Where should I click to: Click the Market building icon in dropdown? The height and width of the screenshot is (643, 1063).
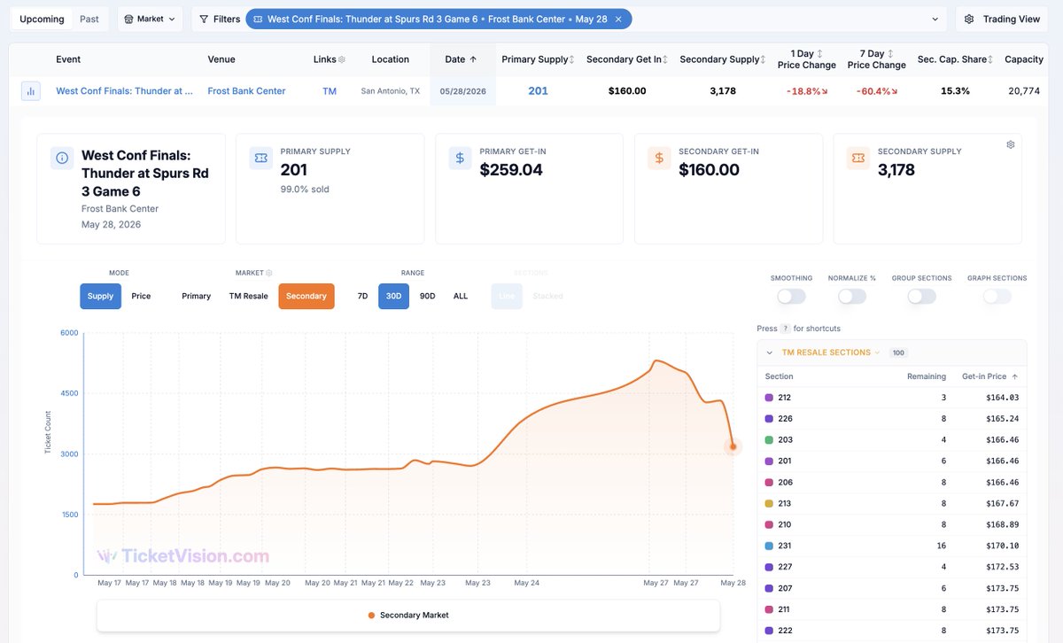click(x=129, y=19)
